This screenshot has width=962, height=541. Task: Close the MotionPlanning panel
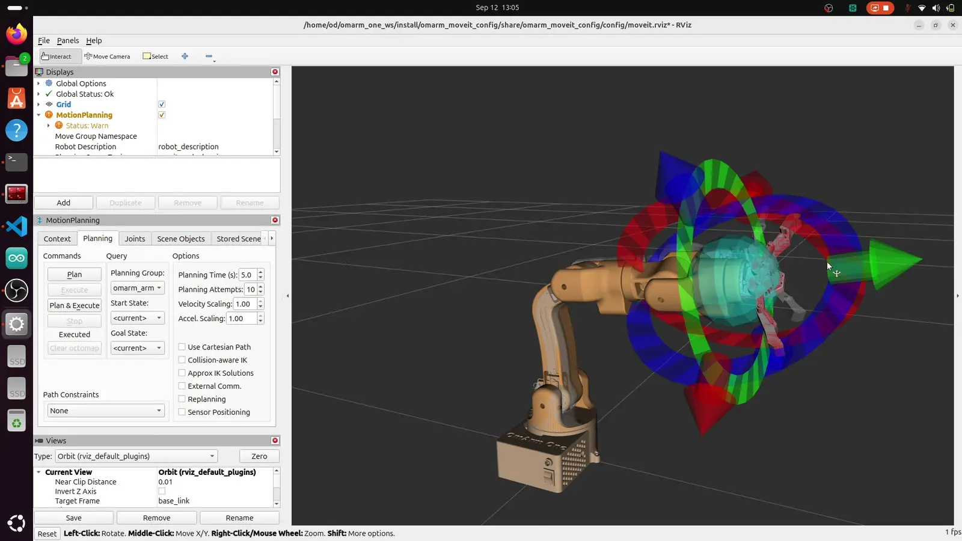coord(275,221)
